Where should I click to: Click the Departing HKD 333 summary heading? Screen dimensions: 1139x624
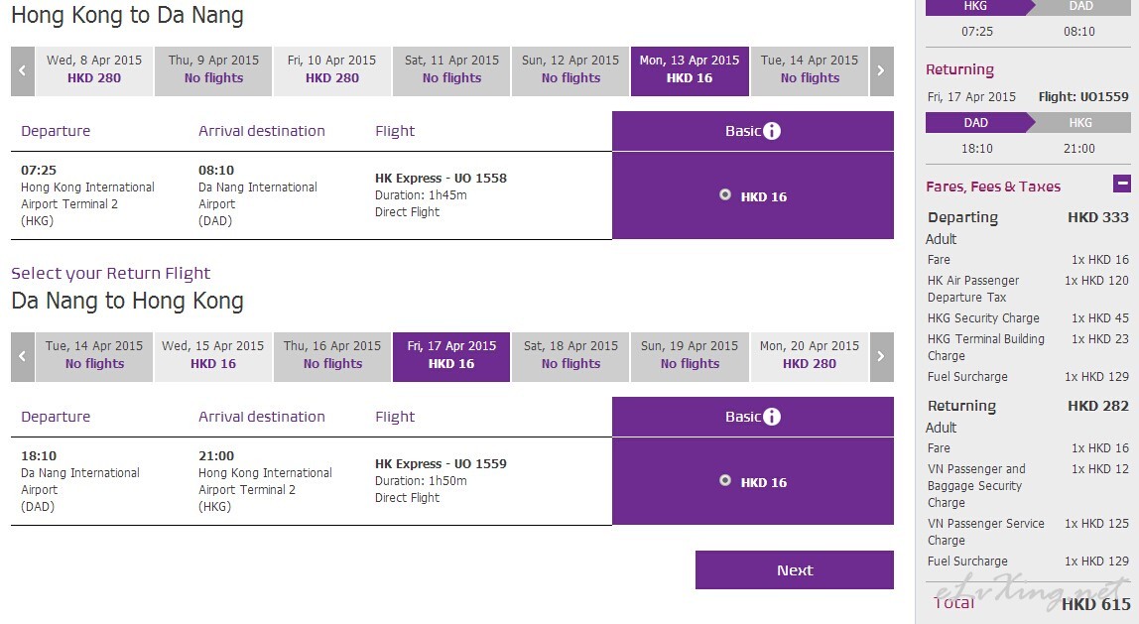pyautogui.click(x=1028, y=217)
